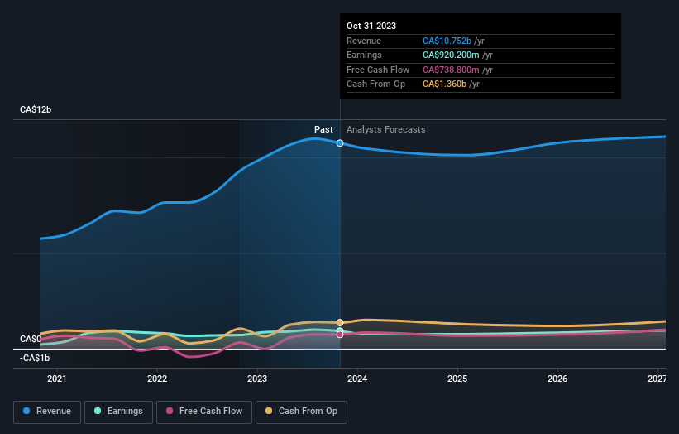This screenshot has width=679, height=434.
Task: Click the 'Past' label on the chart
Action: click(x=323, y=129)
